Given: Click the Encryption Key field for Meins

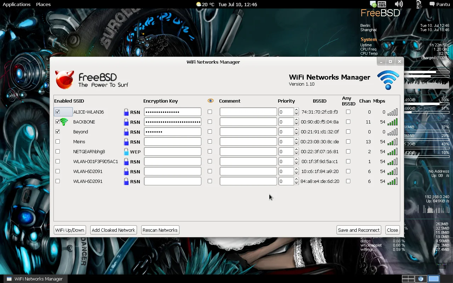Looking at the screenshot, I should (173, 141).
